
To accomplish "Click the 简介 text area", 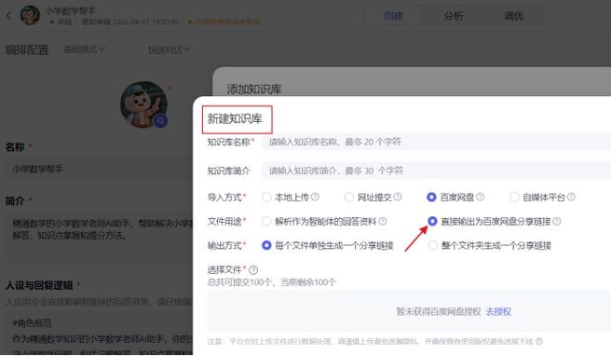I will pos(100,237).
